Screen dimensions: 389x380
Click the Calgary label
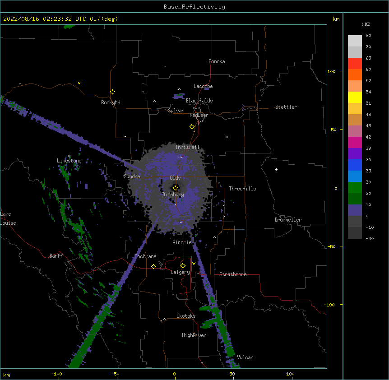pyautogui.click(x=180, y=272)
